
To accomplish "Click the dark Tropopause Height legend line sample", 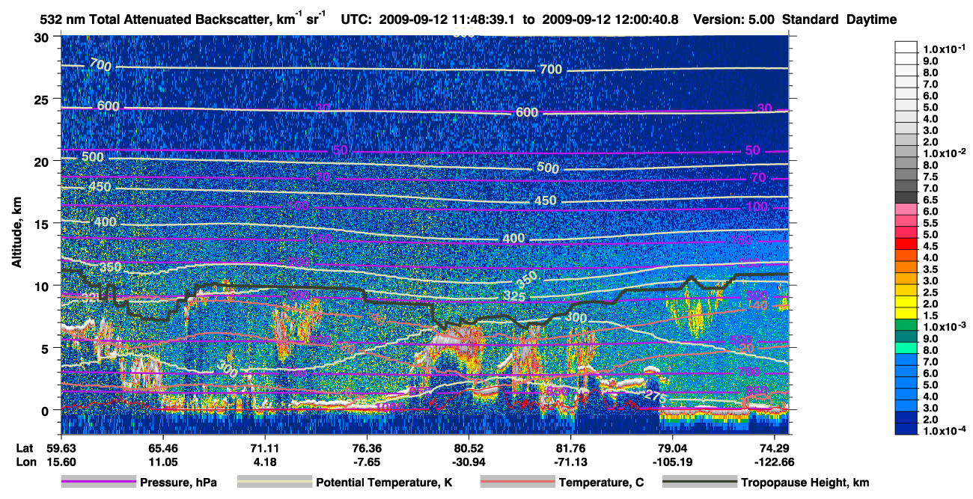I will [699, 483].
